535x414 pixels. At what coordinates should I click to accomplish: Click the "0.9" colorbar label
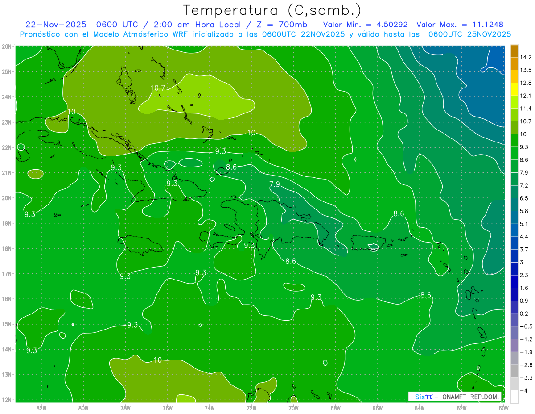pos(524,301)
